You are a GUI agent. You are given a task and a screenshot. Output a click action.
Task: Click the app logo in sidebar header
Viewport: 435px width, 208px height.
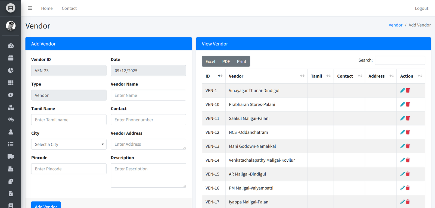[11, 8]
